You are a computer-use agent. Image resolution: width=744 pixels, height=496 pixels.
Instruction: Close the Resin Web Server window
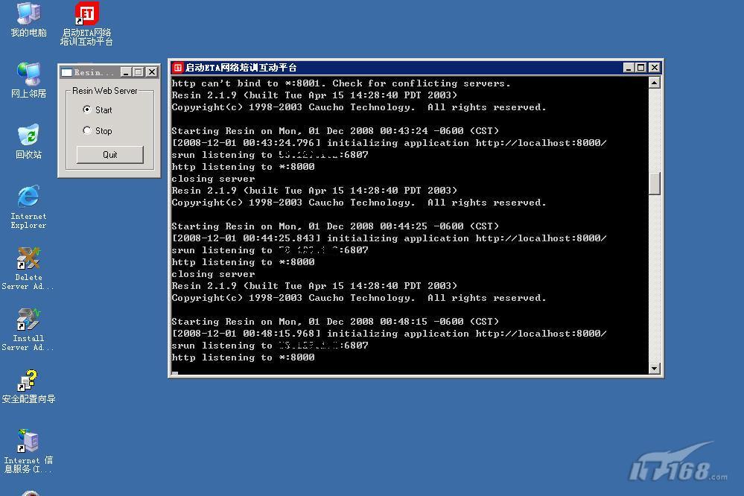(152, 72)
